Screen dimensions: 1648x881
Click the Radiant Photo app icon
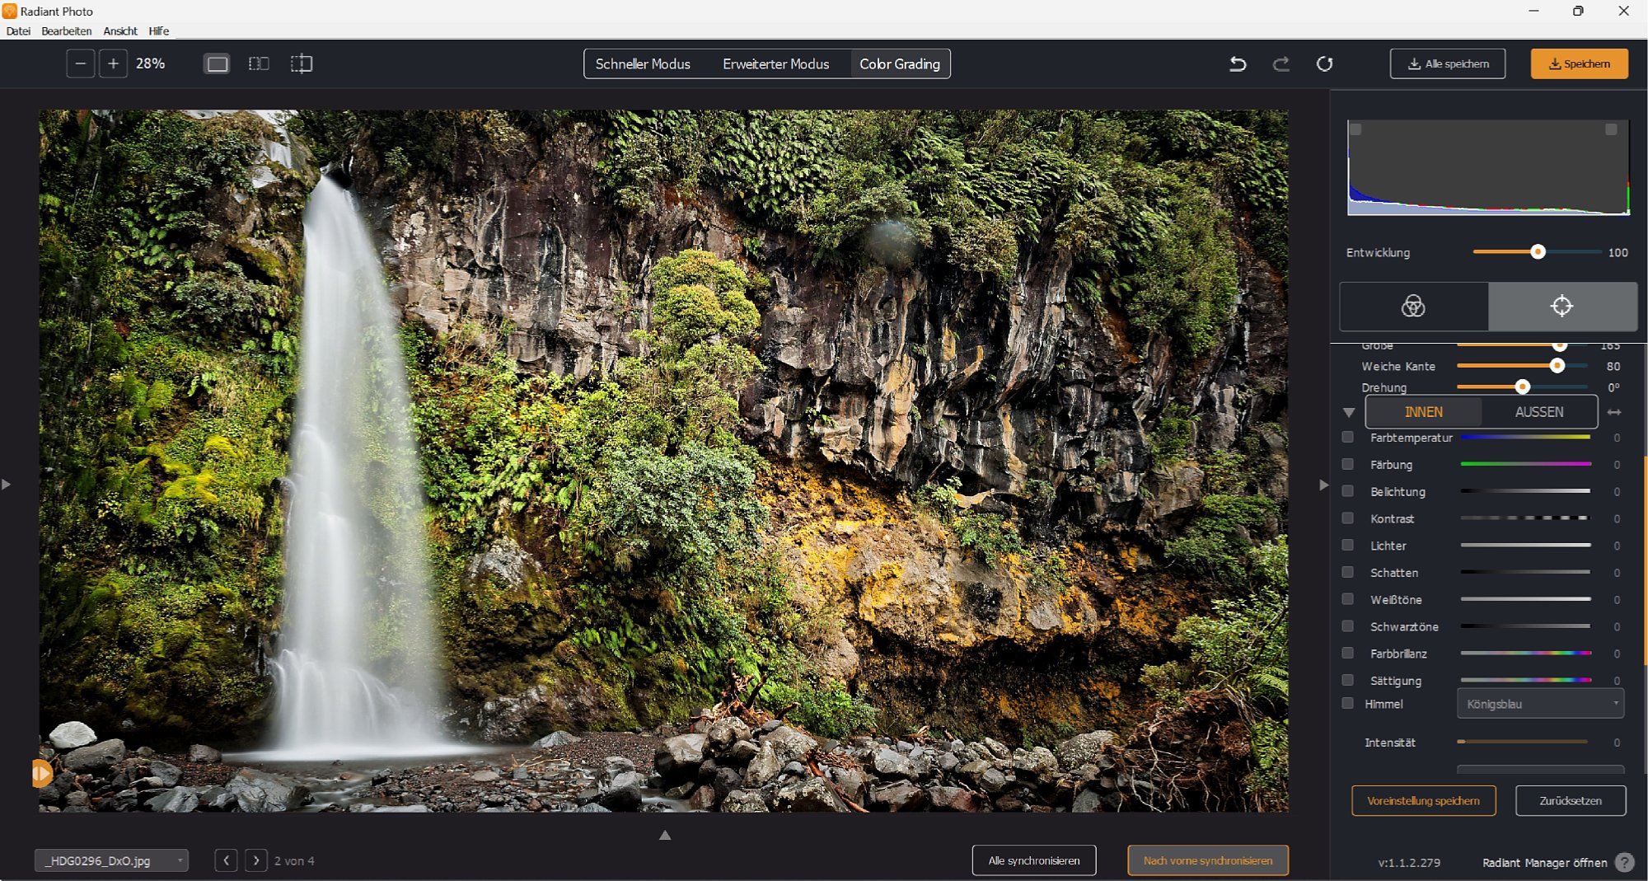[x=9, y=11]
